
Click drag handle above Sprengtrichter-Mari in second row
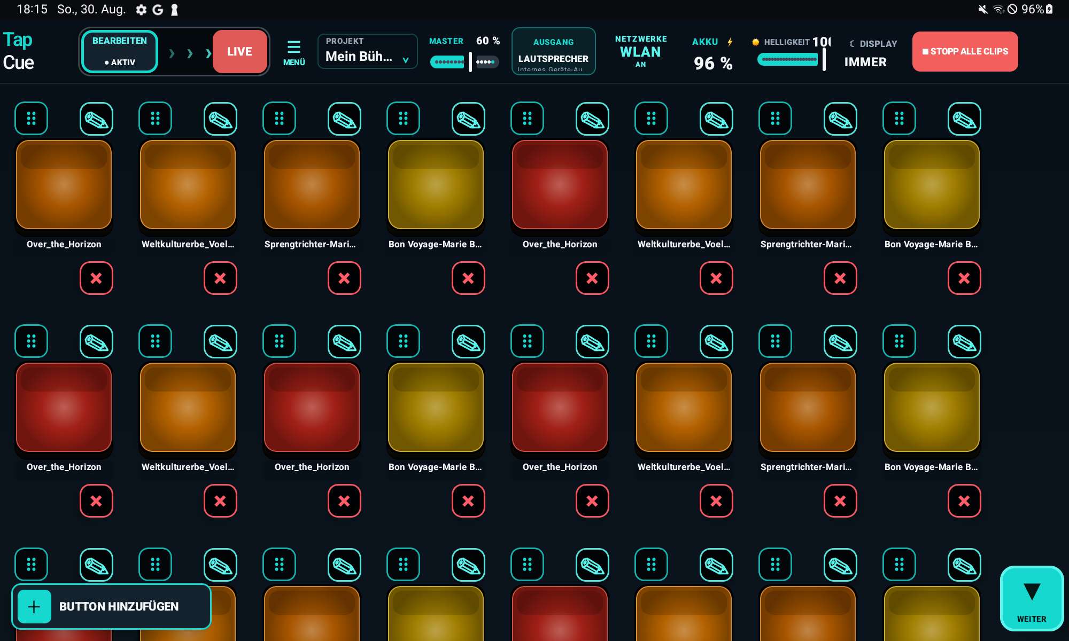tap(775, 341)
